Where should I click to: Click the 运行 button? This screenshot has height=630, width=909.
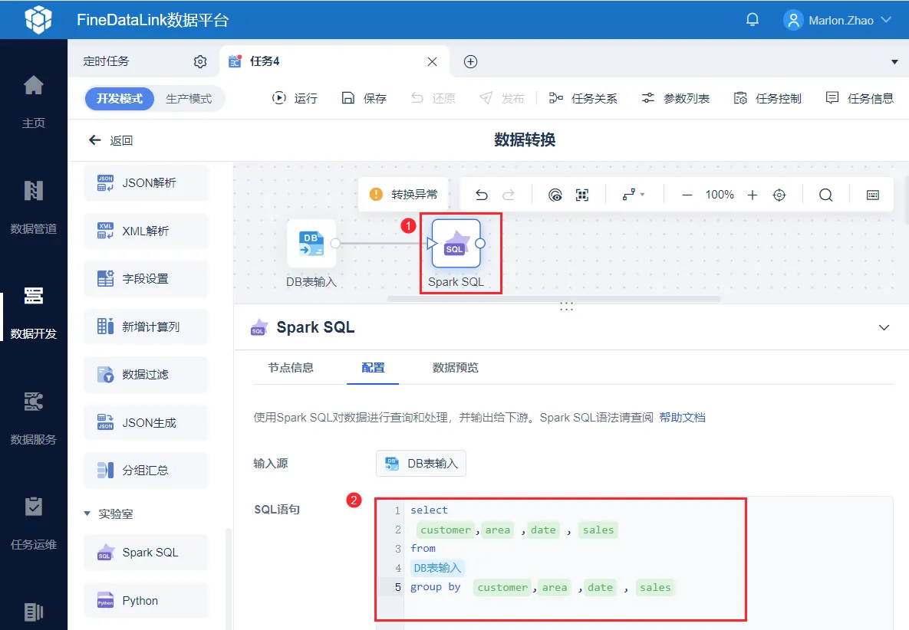[295, 98]
